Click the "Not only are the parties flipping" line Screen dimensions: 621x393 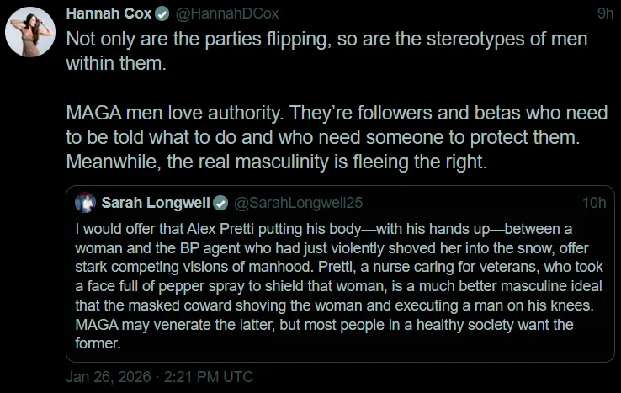(326, 39)
